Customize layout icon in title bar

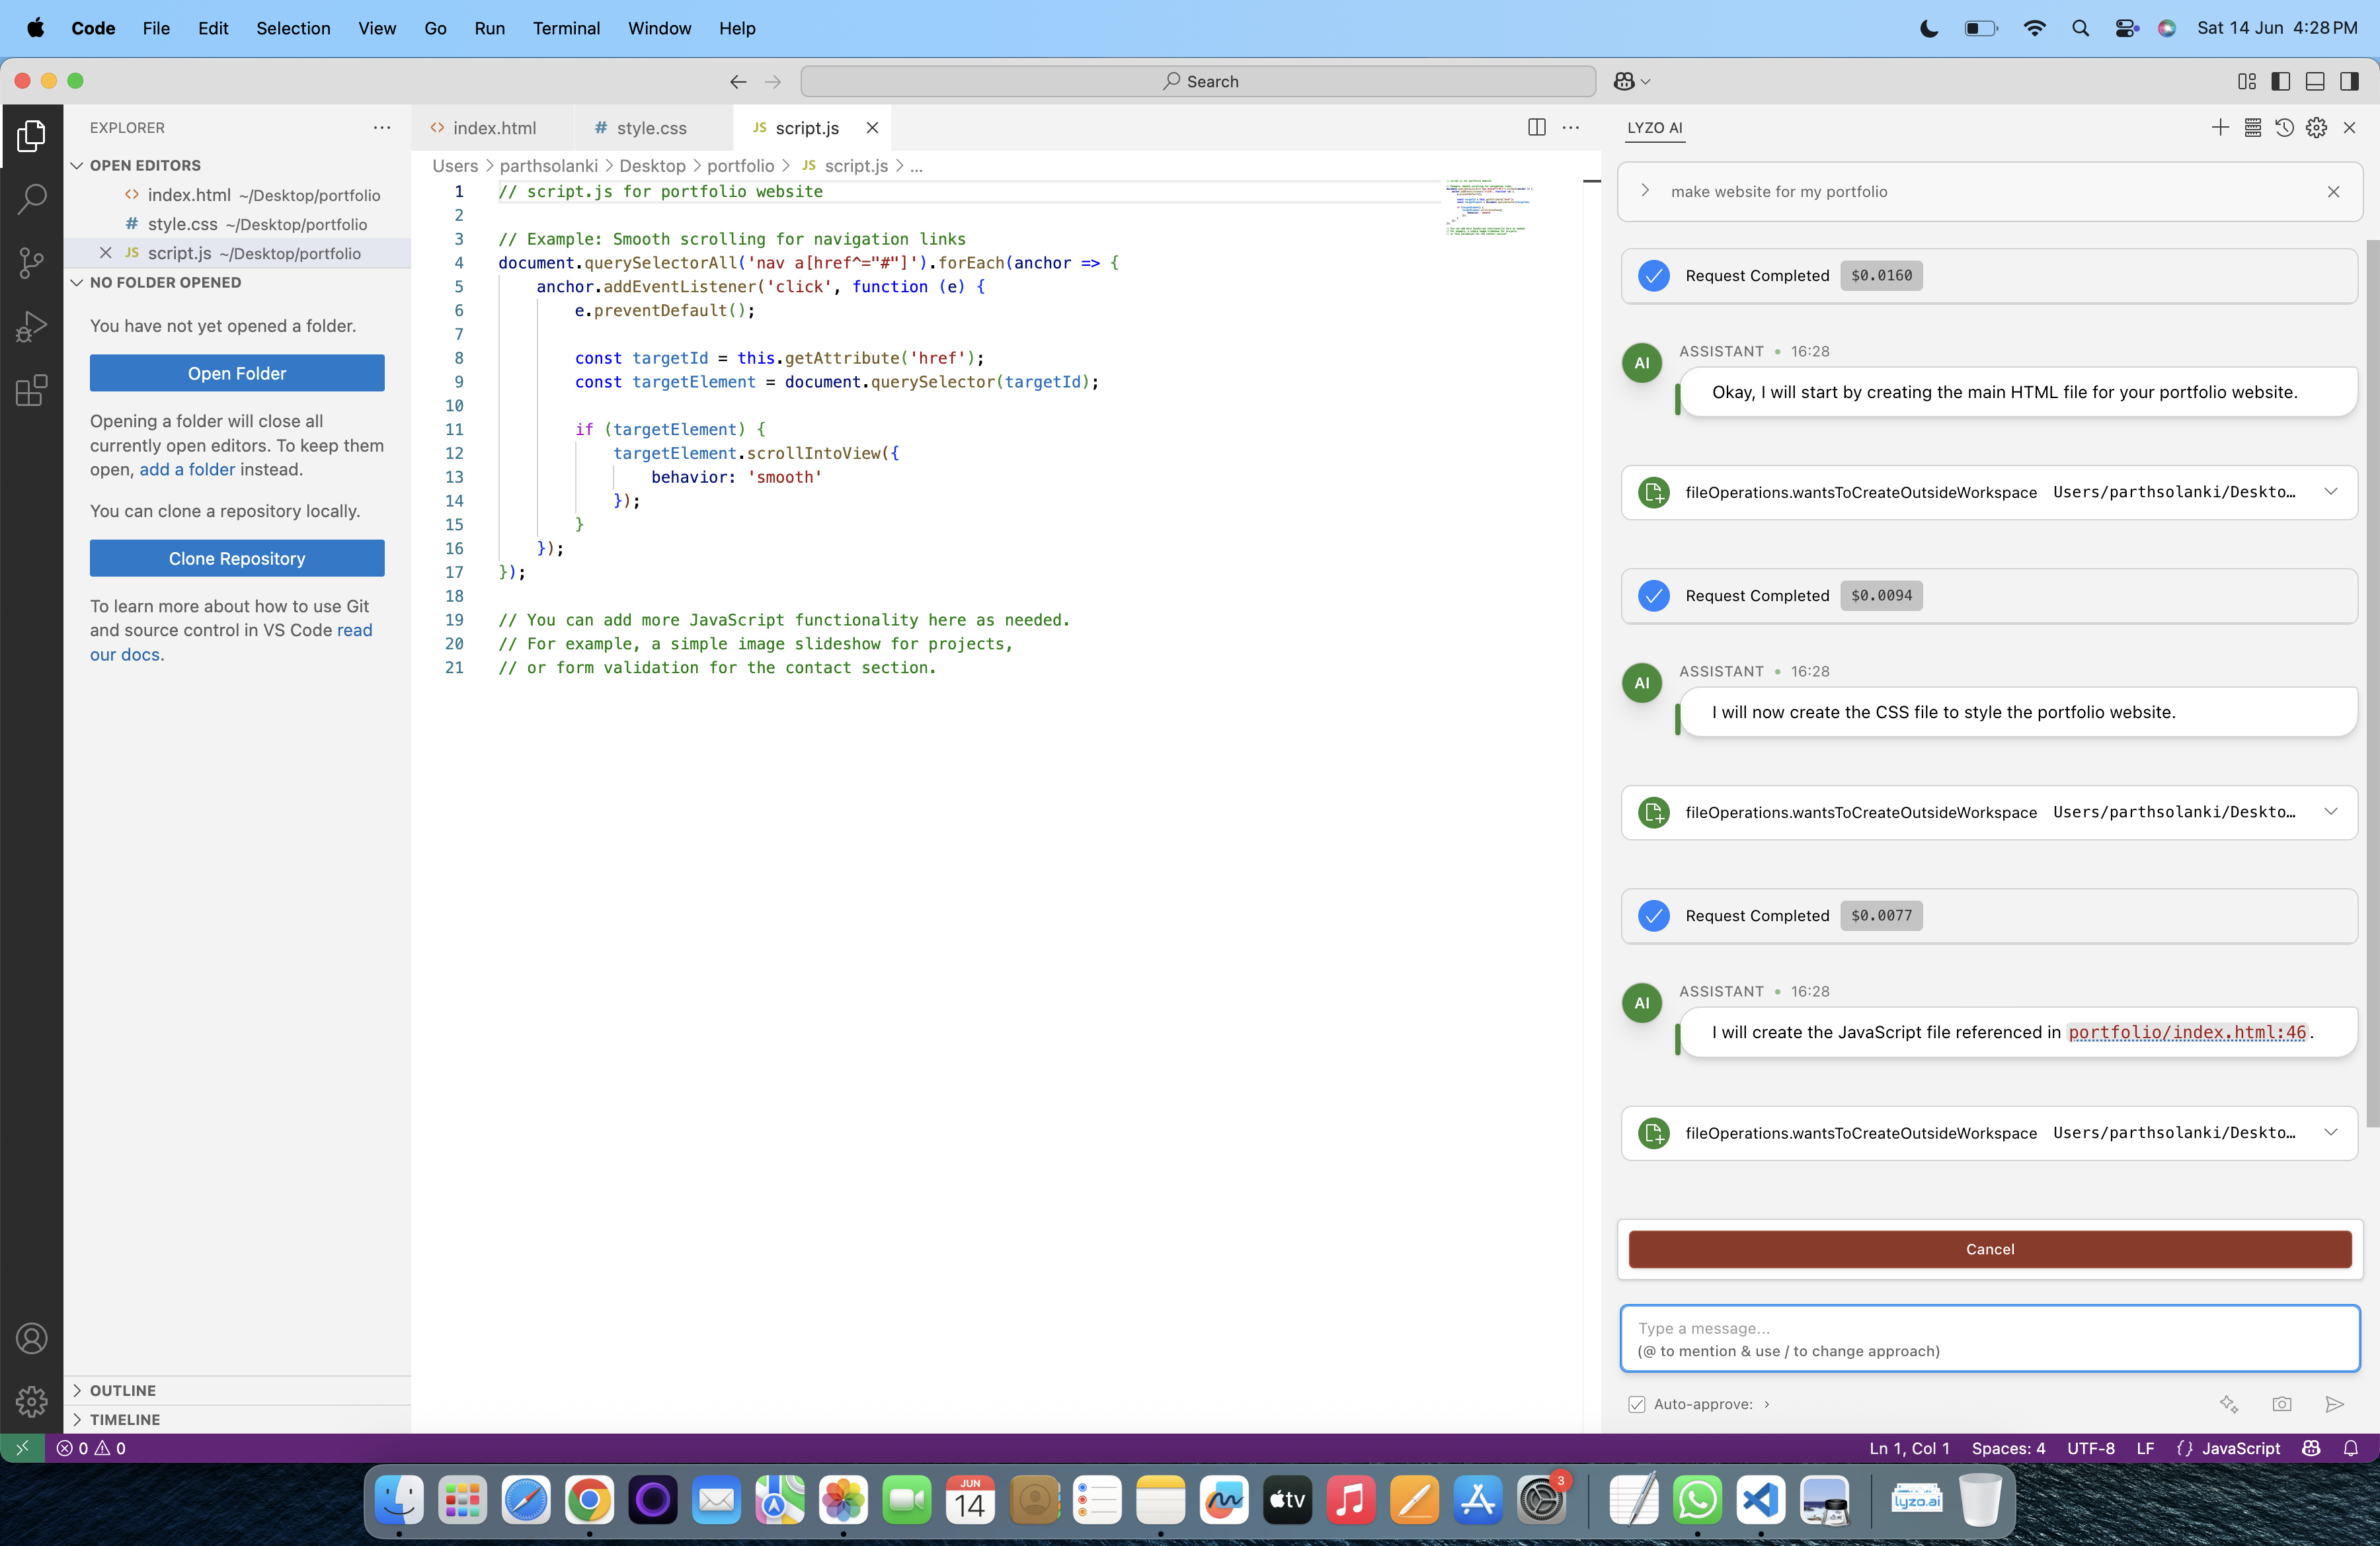(2247, 82)
